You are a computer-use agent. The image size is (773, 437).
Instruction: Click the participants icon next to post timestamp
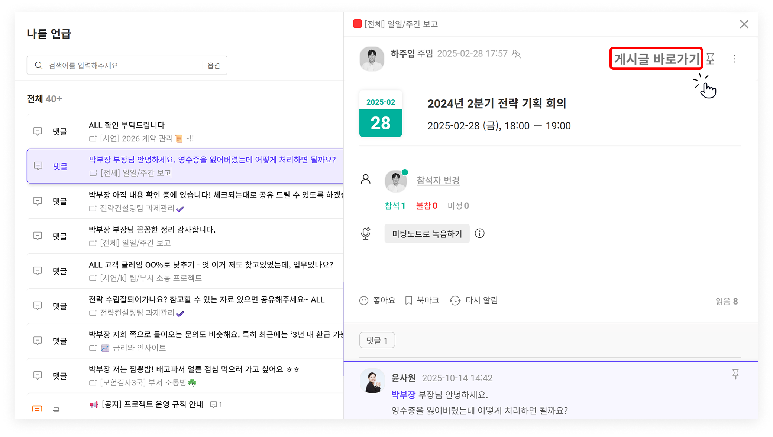coord(516,54)
